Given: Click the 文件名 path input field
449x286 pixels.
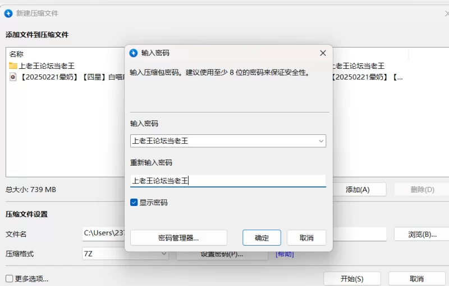Looking at the screenshot, I should point(104,234).
